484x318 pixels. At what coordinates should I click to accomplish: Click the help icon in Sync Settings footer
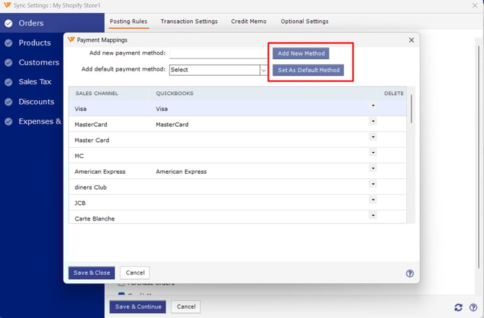tap(472, 307)
